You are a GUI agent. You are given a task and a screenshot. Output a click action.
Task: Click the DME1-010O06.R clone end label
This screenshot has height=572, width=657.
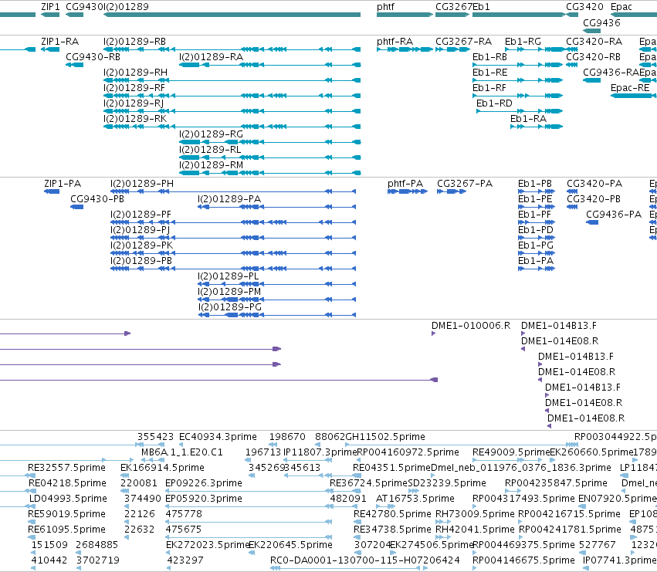click(471, 326)
